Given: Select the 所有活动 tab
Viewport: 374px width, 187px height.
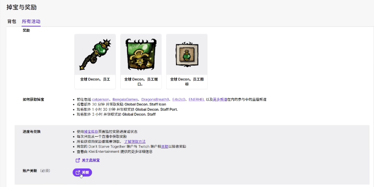Looking at the screenshot, I should tap(31, 21).
